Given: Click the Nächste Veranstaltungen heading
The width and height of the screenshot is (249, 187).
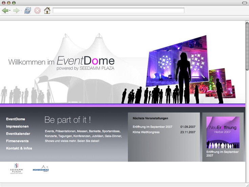Looking at the screenshot, I should 150,118.
